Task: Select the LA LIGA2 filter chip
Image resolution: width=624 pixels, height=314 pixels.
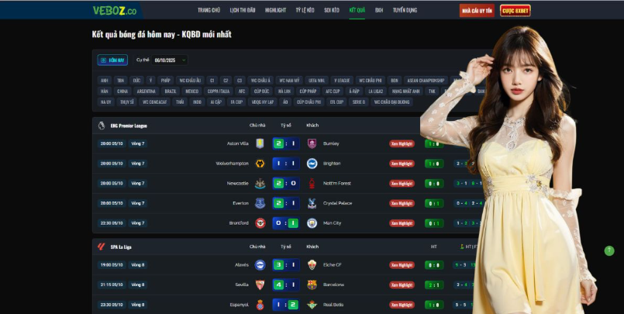Action: coord(375,91)
